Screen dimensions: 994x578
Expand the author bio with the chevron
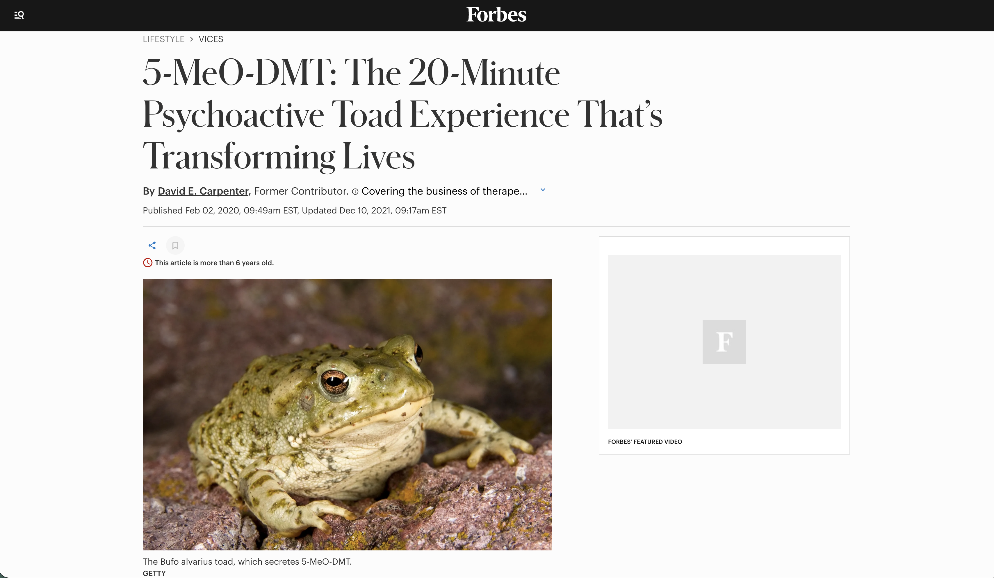[543, 189]
